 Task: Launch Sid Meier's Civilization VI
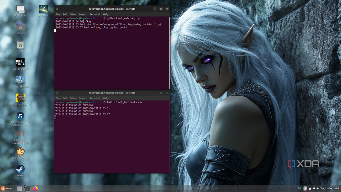[x=20, y=134]
